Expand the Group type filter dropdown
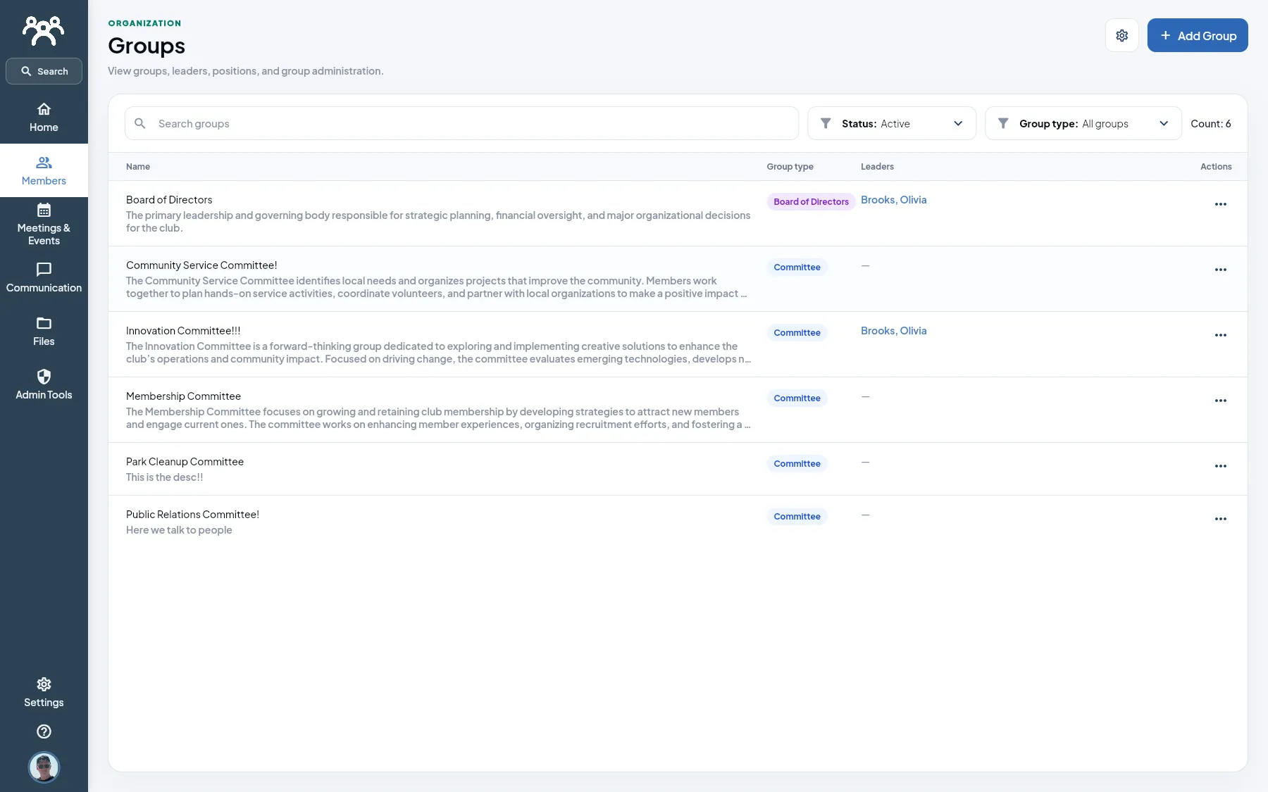The image size is (1268, 792). coord(1083,123)
